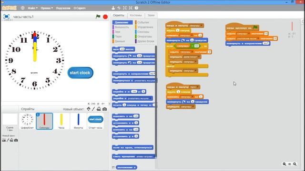Select the Shrink sprite tool icon
Screen dimensions: 305x171
tap(131, 8)
